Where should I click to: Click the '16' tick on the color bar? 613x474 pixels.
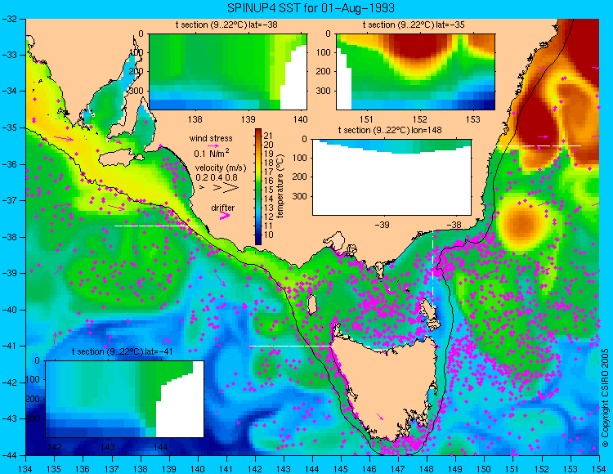268,181
